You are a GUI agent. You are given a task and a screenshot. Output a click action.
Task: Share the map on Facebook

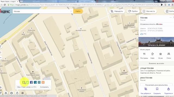coord(32,82)
